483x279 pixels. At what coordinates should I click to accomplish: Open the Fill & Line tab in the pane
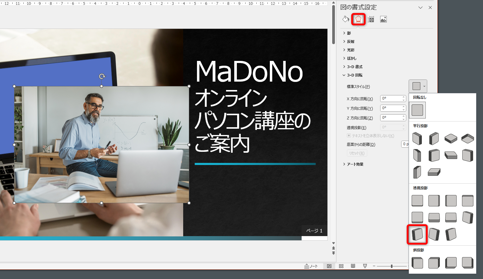pyautogui.click(x=345, y=19)
